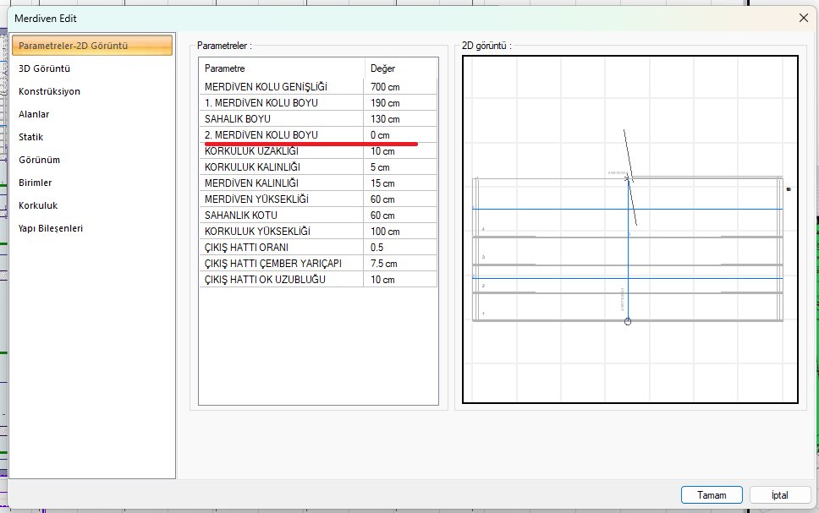Select the 0 cm value cell
The height and width of the screenshot is (513, 819).
[x=400, y=135]
